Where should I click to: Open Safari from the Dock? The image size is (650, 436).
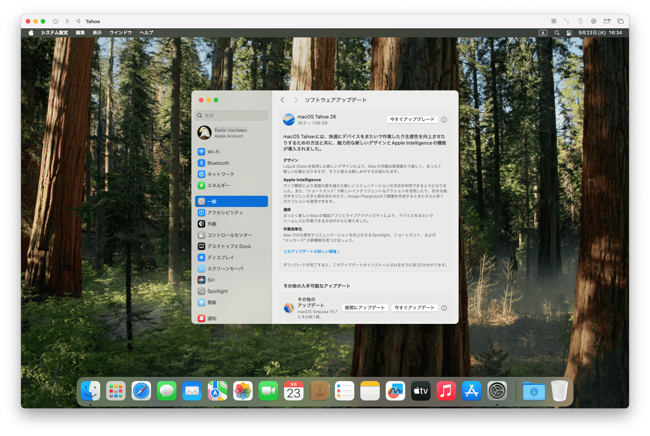click(x=141, y=391)
